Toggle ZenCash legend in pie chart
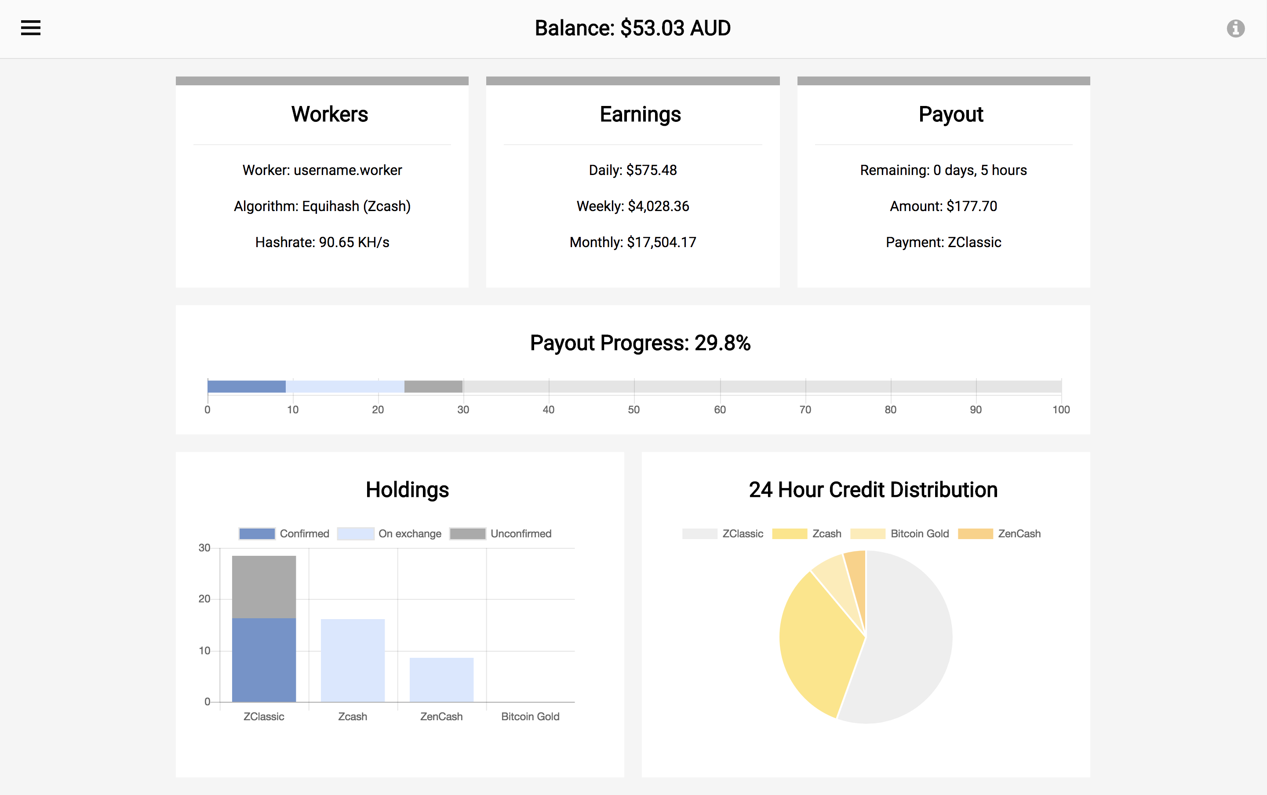The image size is (1267, 795). pyautogui.click(x=999, y=534)
